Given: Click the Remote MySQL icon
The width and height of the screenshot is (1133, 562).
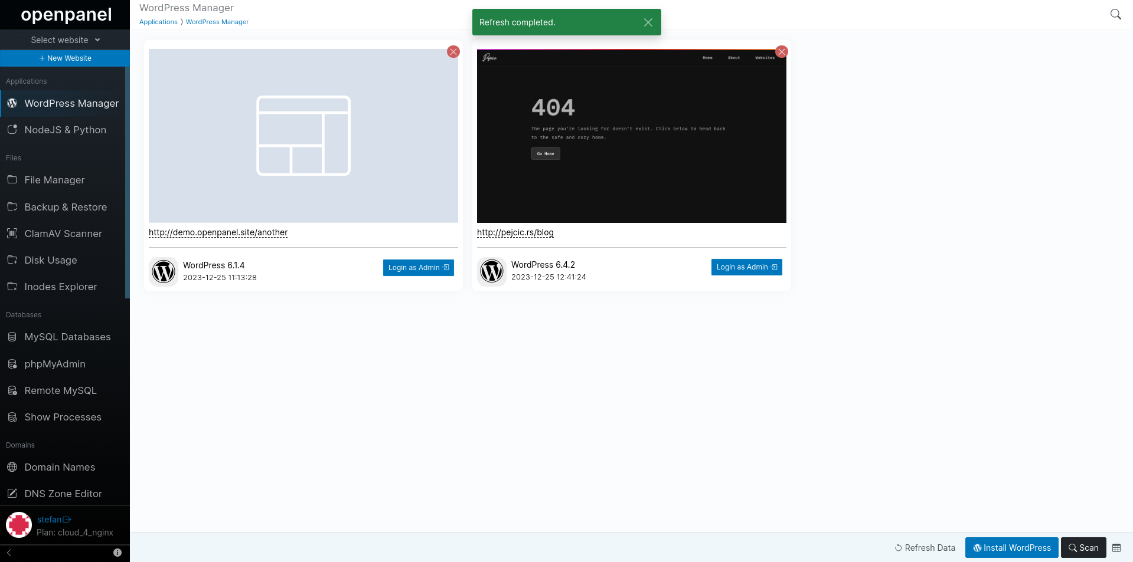Looking at the screenshot, I should pyautogui.click(x=12, y=390).
